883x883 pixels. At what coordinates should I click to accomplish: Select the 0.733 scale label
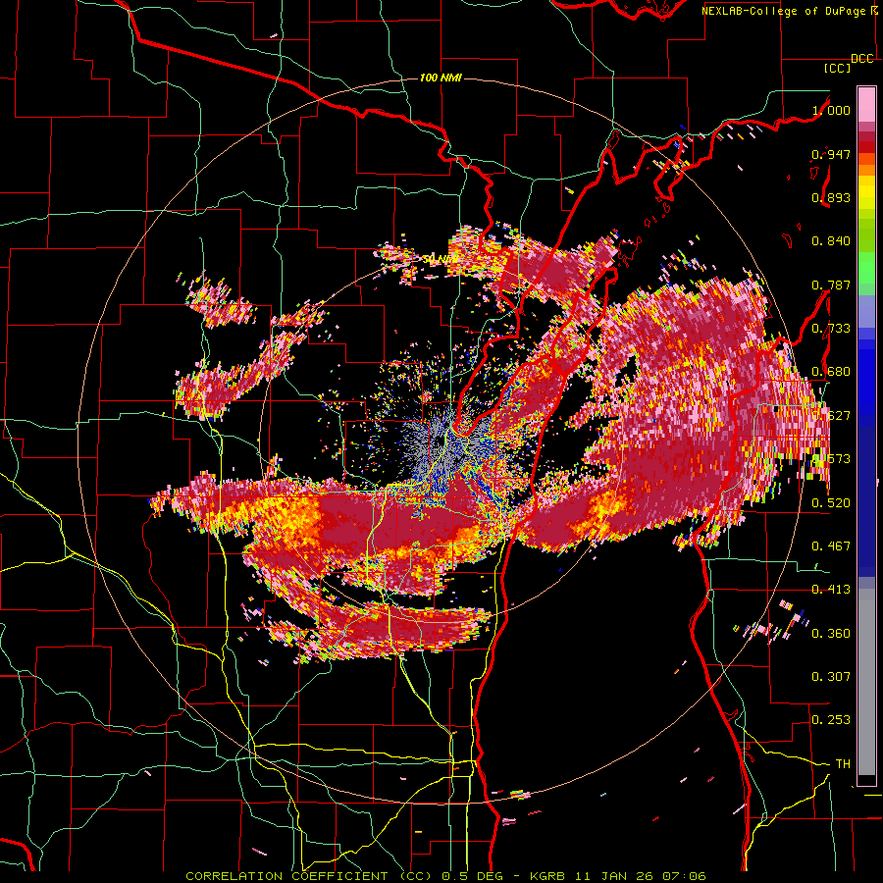tap(831, 329)
